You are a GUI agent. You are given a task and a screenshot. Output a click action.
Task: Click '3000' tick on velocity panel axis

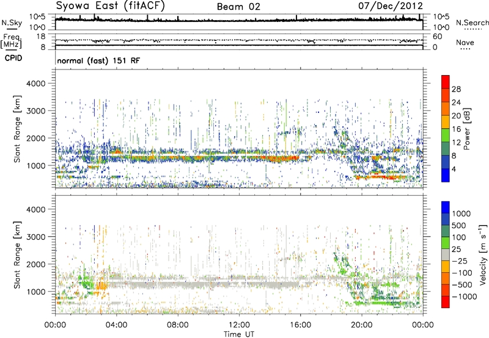pos(35,237)
